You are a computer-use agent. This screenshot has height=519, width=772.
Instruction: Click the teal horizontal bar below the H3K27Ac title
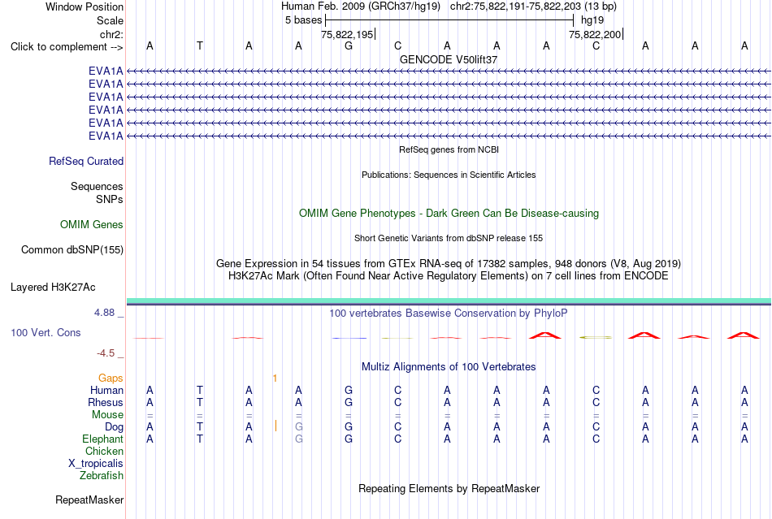[x=449, y=301]
